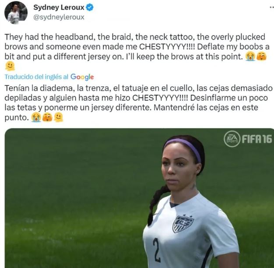Click the Spanish translated tweet text
The image size is (274, 268).
tap(139, 103)
